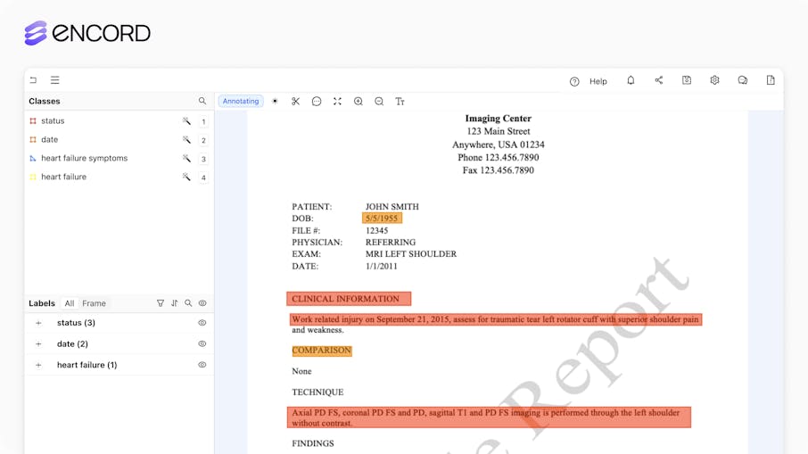Screen dimensions: 808x454
Task: Click the Annotating status badge
Action: [x=241, y=101]
